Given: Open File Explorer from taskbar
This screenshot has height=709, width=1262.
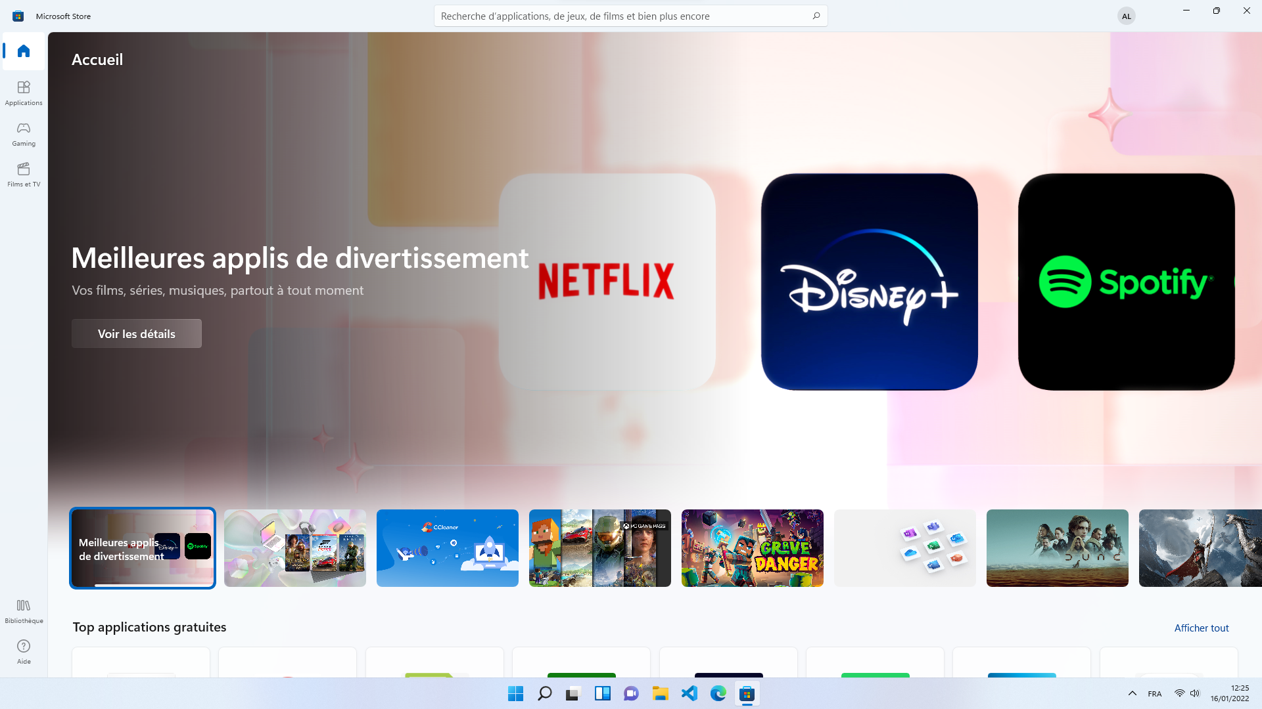Looking at the screenshot, I should (x=660, y=693).
